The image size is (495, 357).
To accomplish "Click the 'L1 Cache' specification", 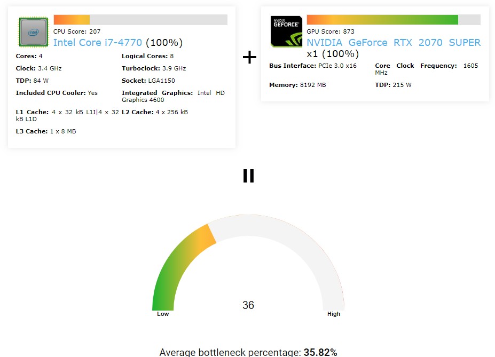I will (x=67, y=115).
